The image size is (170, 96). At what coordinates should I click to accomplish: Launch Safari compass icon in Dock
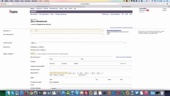(22, 93)
